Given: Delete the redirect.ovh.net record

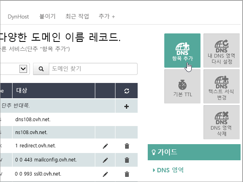Looking at the screenshot, I should pyautogui.click(x=127, y=147).
